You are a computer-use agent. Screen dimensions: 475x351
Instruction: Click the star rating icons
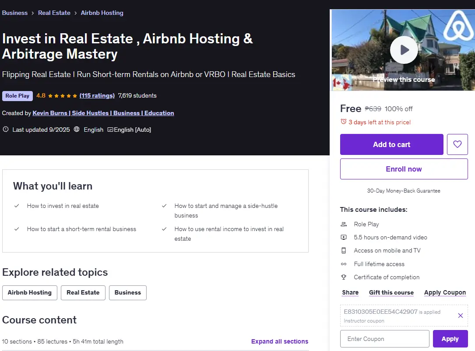[63, 96]
